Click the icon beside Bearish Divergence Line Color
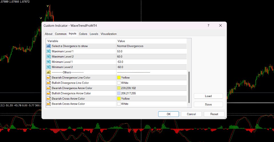 (x=49, y=77)
